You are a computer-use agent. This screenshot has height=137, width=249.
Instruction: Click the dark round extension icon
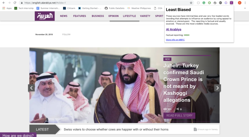point(220,3)
